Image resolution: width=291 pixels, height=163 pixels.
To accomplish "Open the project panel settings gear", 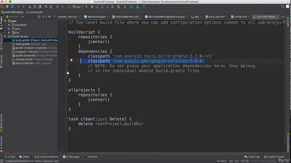I will tap(50, 17).
